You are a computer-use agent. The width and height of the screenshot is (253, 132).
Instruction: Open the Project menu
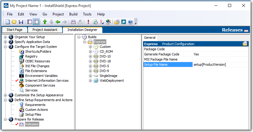(58, 14)
